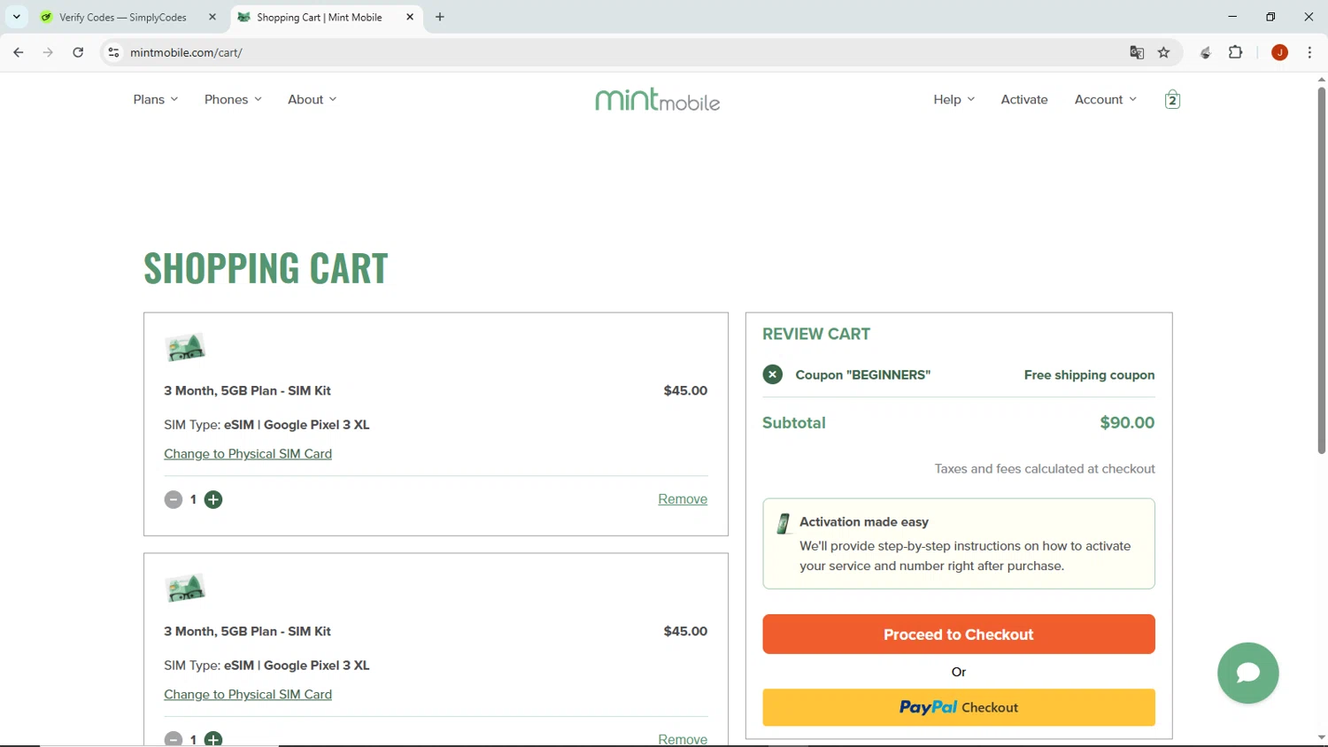
Task: Click the second SIM Kit product thumbnail
Action: click(185, 589)
